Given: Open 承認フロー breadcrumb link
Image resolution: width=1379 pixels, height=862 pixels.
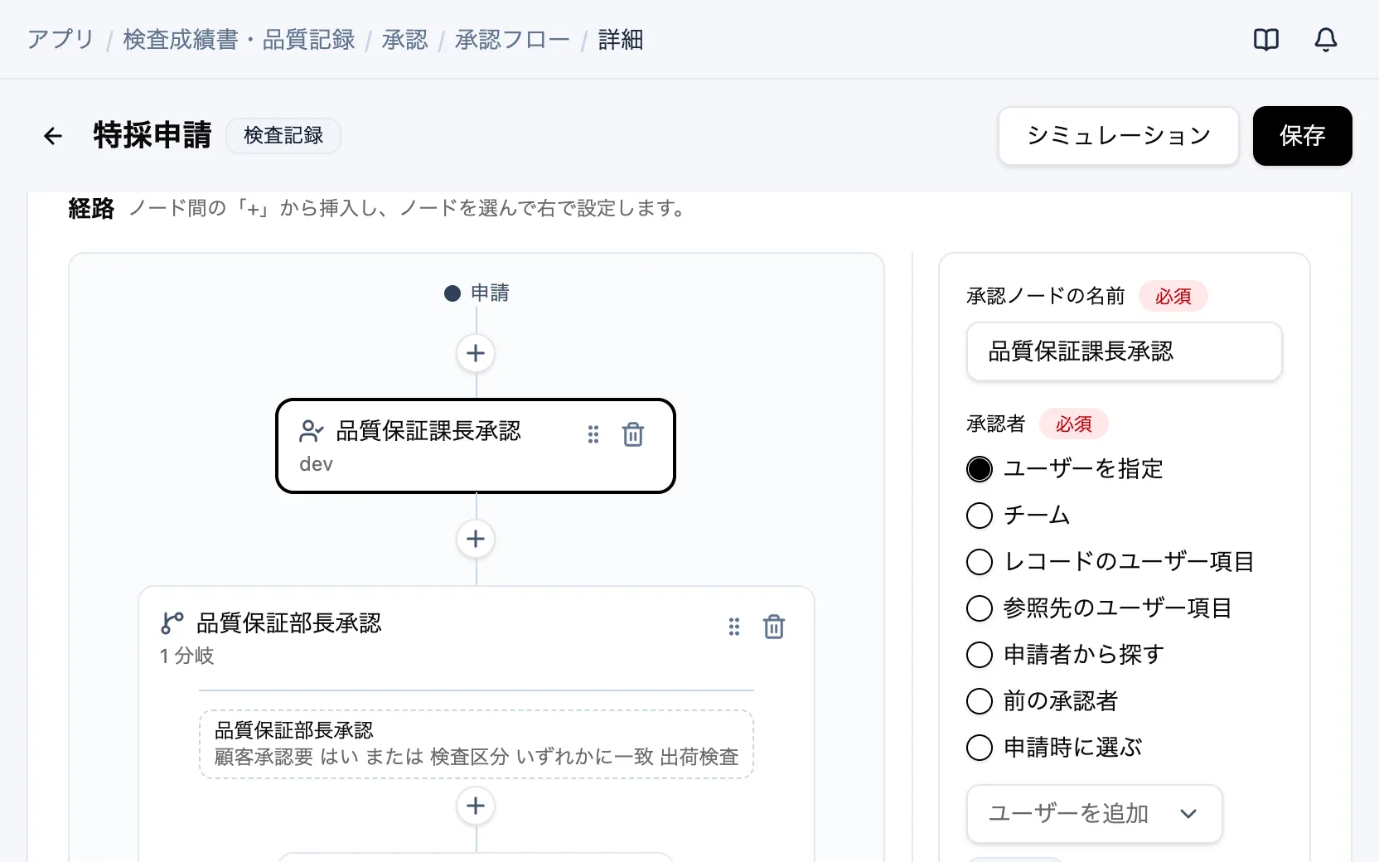Looking at the screenshot, I should point(512,40).
